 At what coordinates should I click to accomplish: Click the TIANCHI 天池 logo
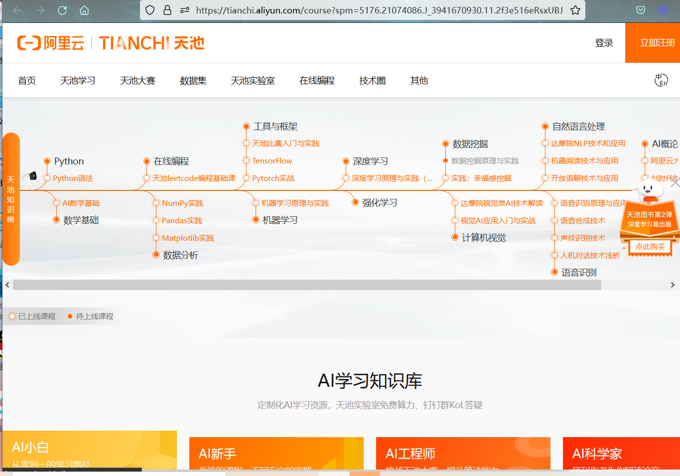pos(151,43)
